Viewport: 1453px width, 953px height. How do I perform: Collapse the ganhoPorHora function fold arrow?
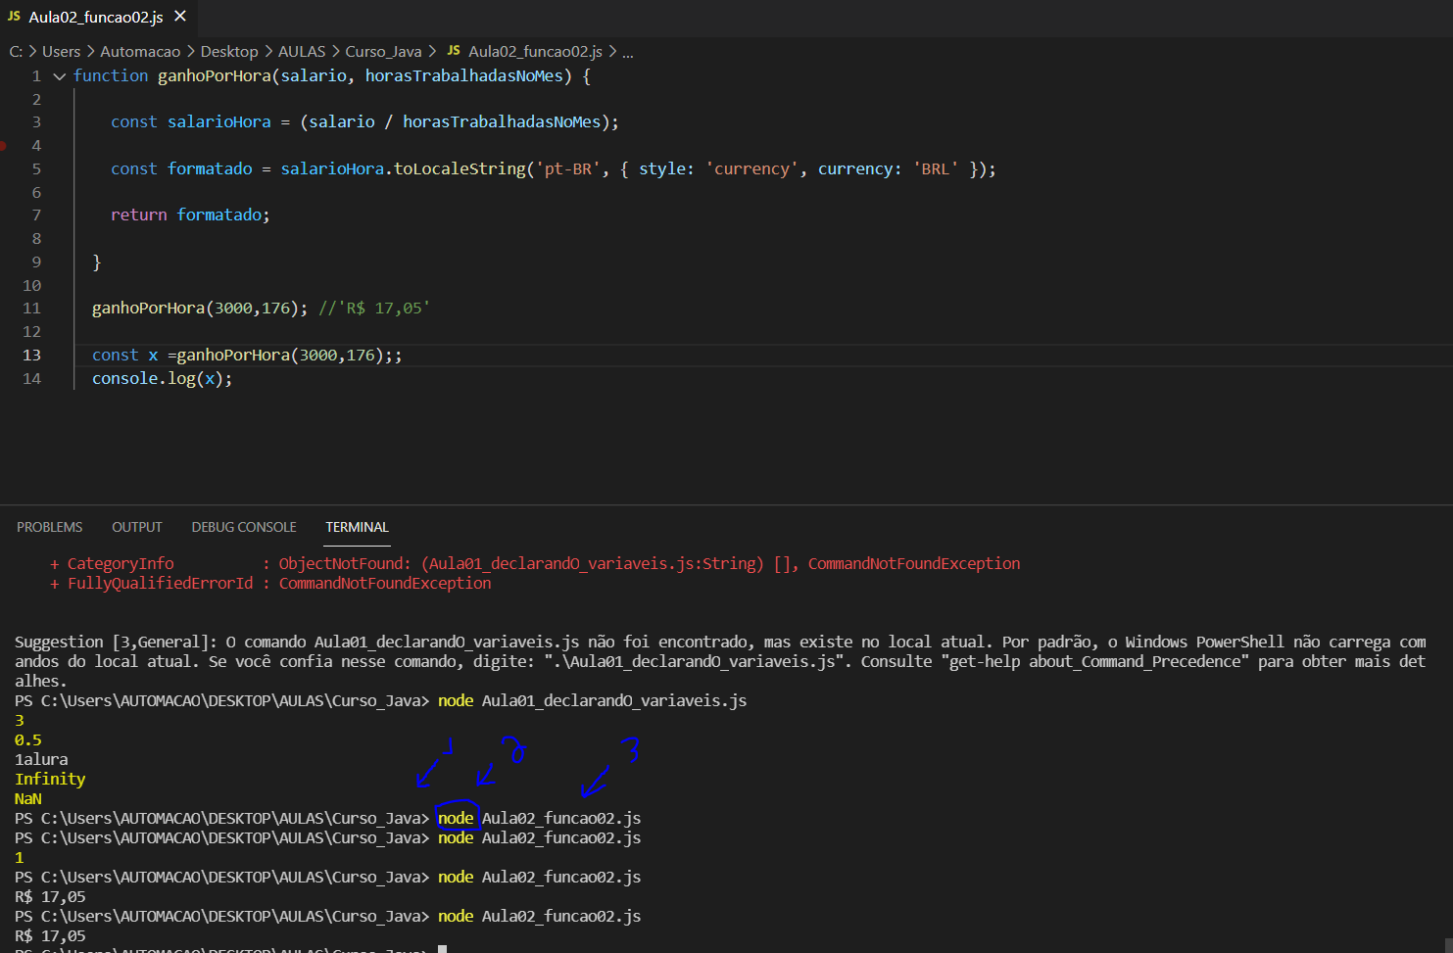coord(60,76)
